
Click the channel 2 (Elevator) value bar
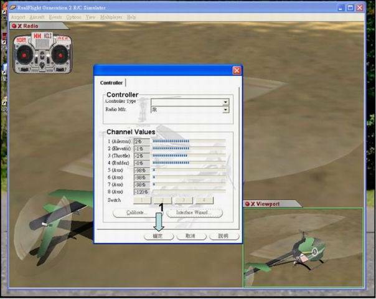coord(189,148)
